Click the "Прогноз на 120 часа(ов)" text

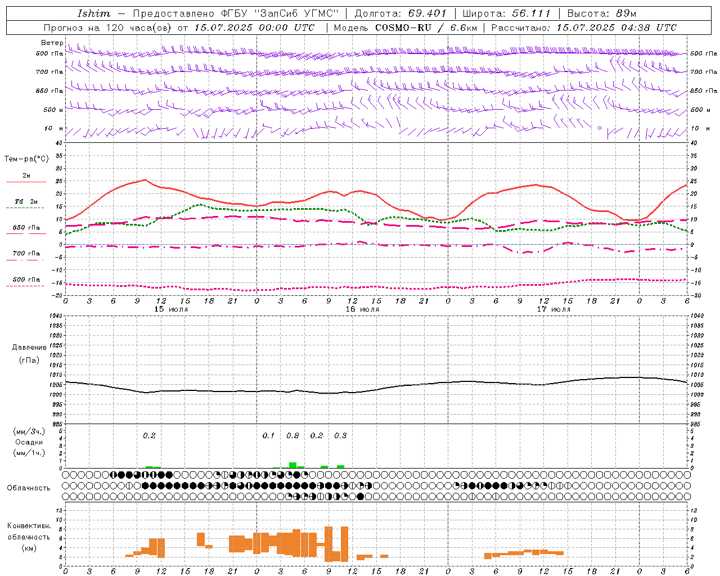108,28
